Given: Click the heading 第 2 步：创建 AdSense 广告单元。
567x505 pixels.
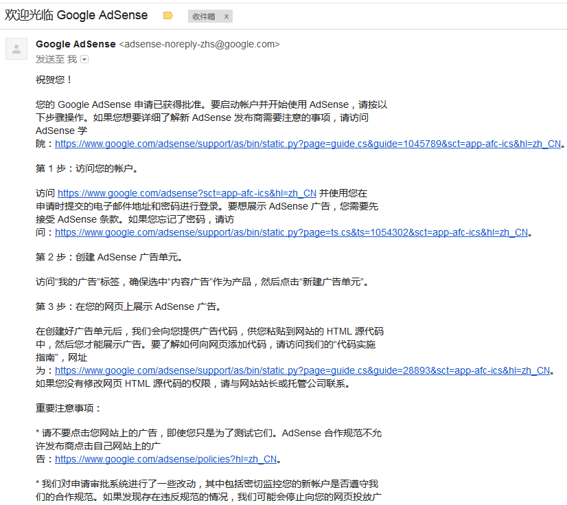Looking at the screenshot, I should tap(109, 258).
